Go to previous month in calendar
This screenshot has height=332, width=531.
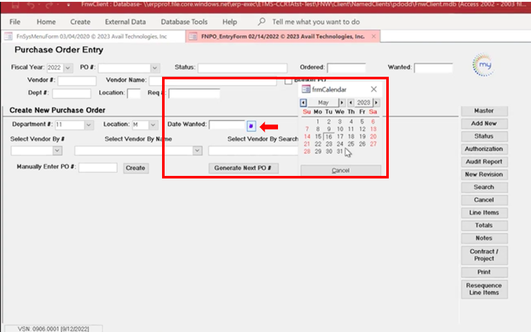coord(303,102)
